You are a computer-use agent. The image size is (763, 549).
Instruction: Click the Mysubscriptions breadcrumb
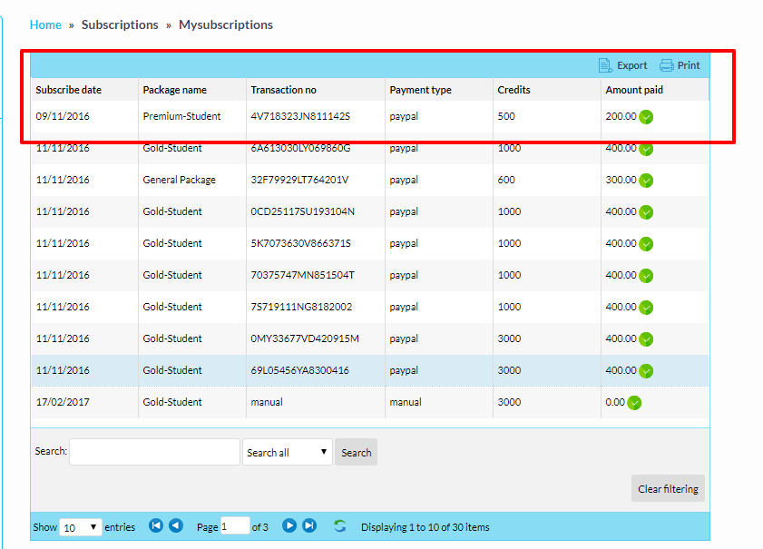click(225, 25)
